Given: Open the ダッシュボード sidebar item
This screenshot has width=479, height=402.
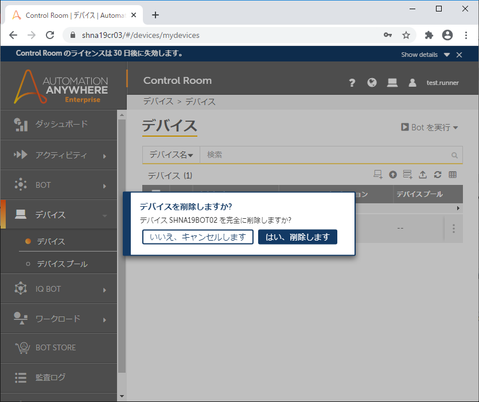Looking at the screenshot, I should pyautogui.click(x=59, y=125).
